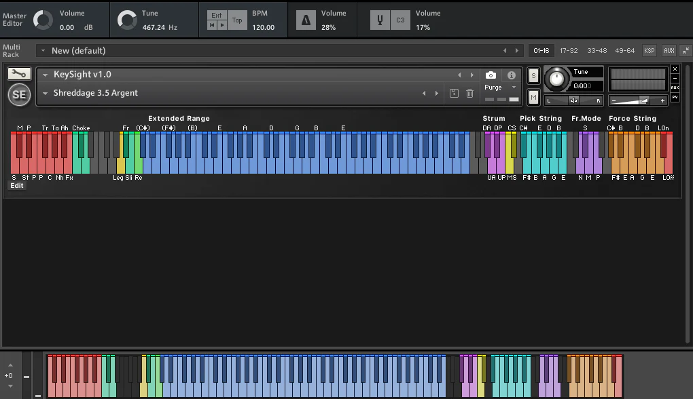Open instrument edit mode via wrench icon
This screenshot has height=399, width=693.
[x=19, y=74]
